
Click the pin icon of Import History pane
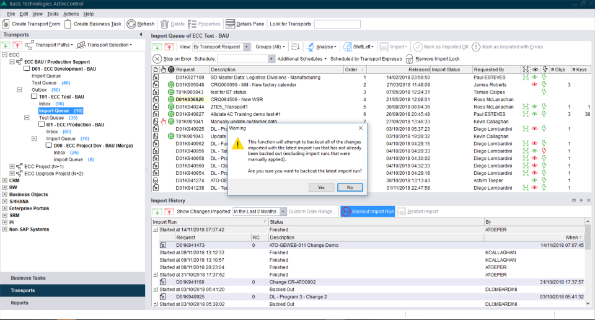(x=581, y=200)
